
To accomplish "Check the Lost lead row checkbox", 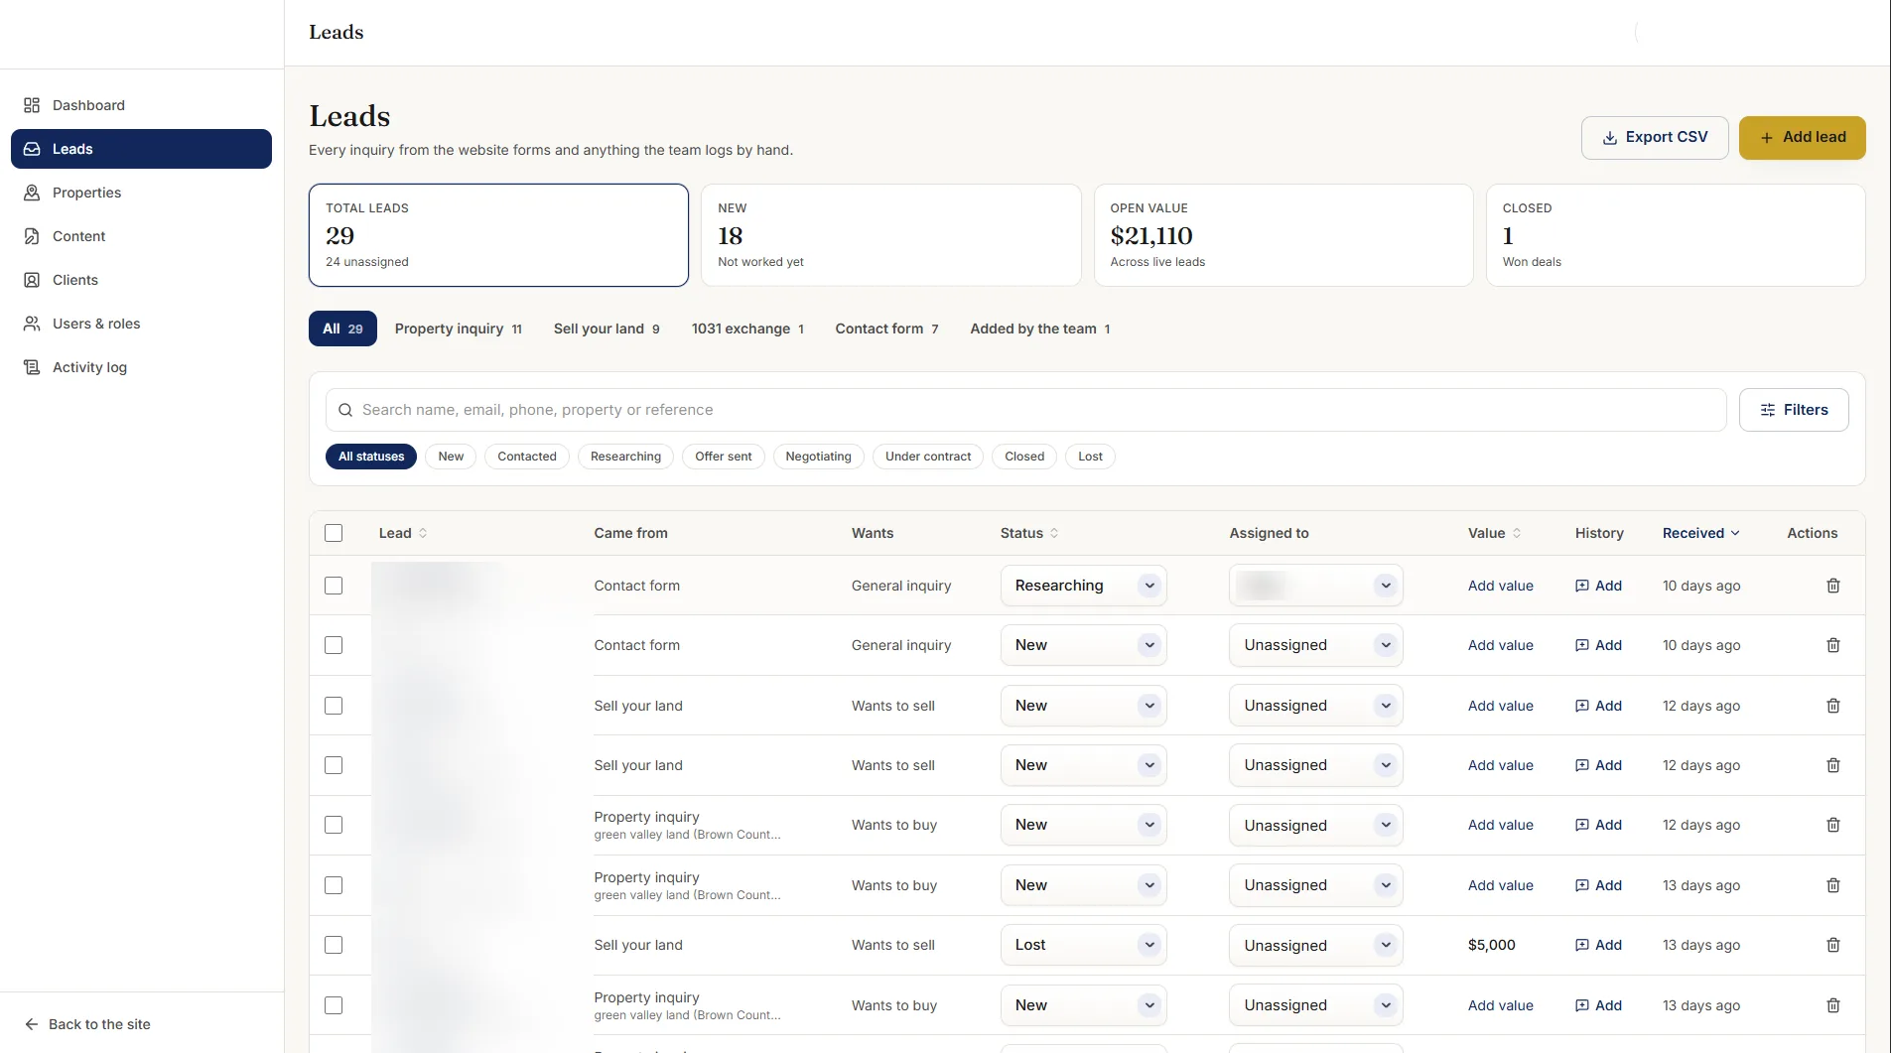I will click(x=334, y=945).
